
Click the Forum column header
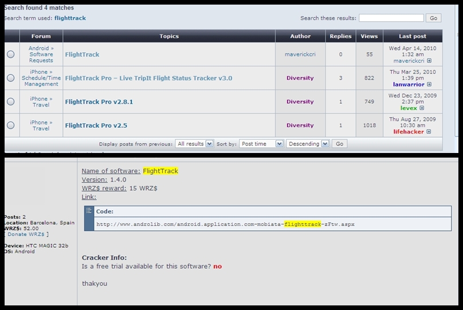click(x=41, y=36)
